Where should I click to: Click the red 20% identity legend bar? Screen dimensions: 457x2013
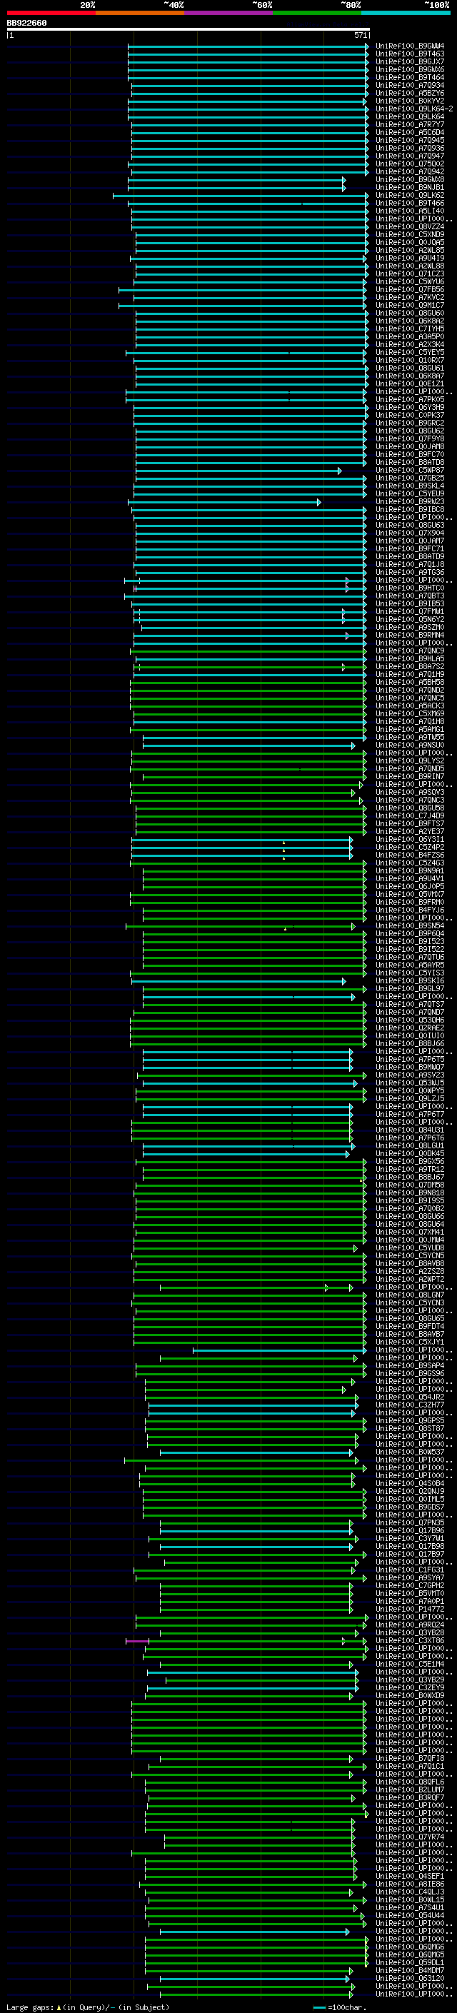coord(51,13)
